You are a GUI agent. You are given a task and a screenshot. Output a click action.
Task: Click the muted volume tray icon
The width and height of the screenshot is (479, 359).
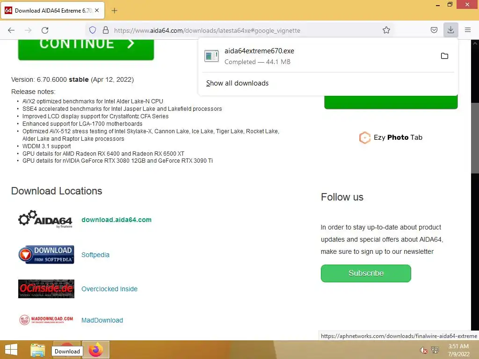tap(423, 350)
